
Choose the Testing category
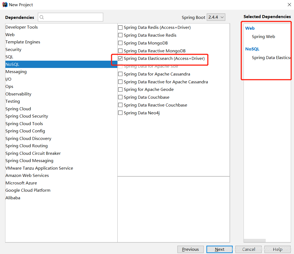click(61, 101)
